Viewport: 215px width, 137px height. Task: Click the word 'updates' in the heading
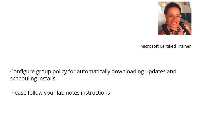coord(155,72)
